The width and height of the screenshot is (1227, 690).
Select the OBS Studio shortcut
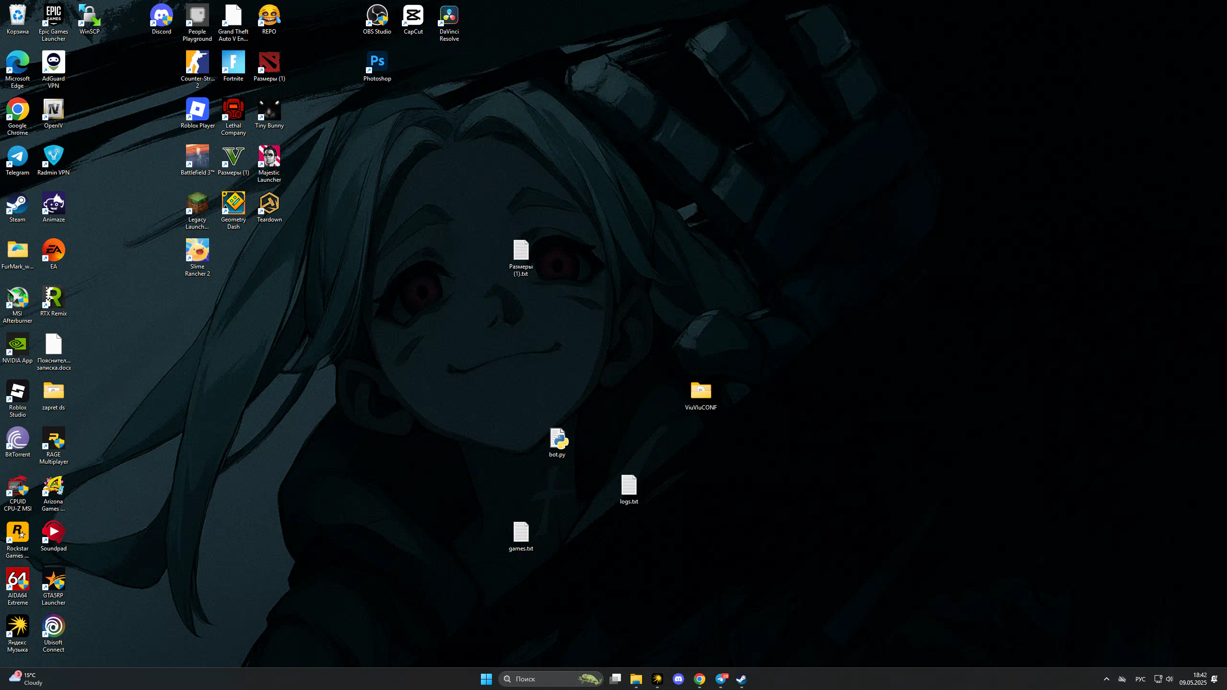click(x=377, y=20)
